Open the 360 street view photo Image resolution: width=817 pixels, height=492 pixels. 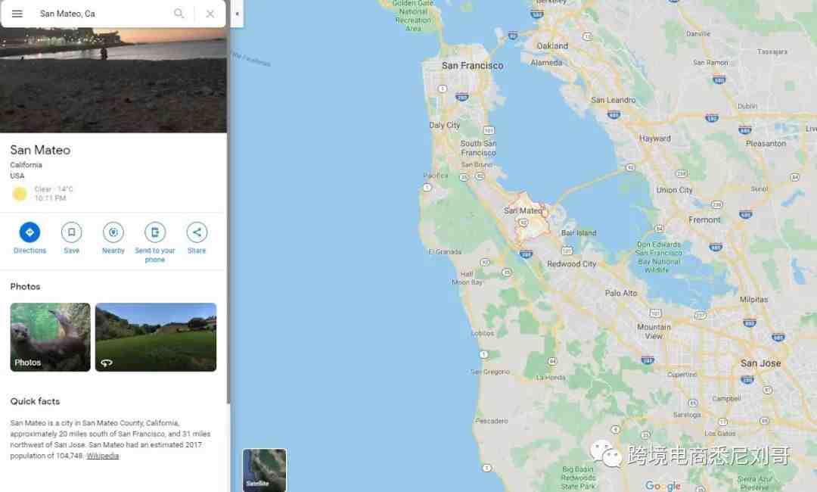(x=156, y=337)
